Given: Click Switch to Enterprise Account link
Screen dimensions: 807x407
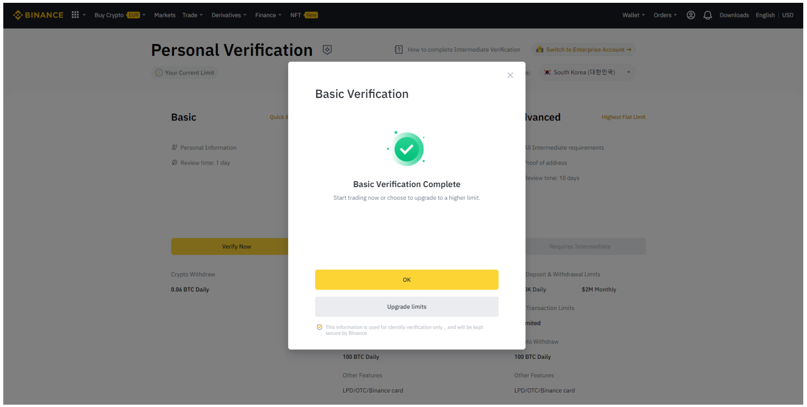Looking at the screenshot, I should [584, 50].
